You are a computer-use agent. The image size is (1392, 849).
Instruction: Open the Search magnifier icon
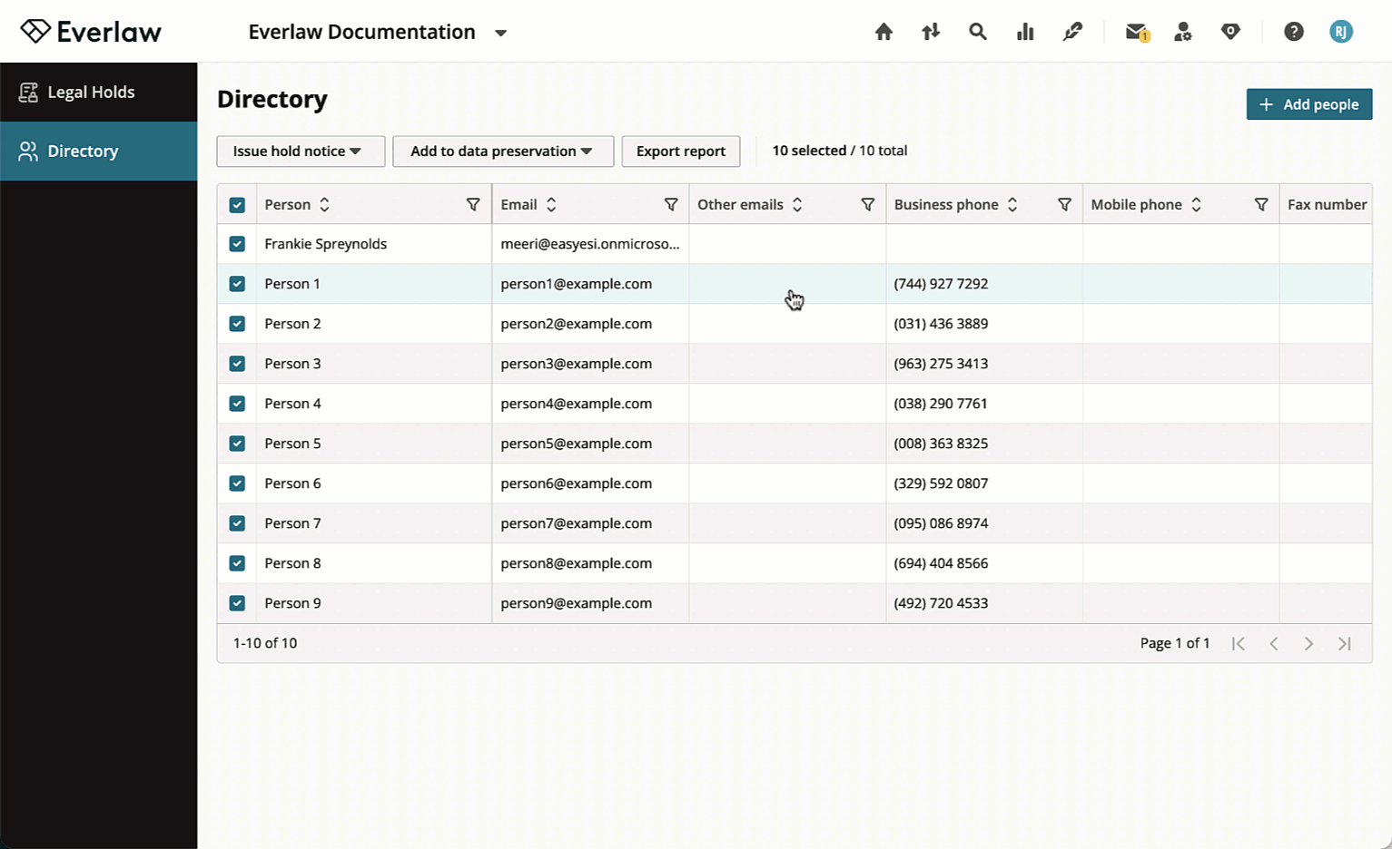click(978, 32)
